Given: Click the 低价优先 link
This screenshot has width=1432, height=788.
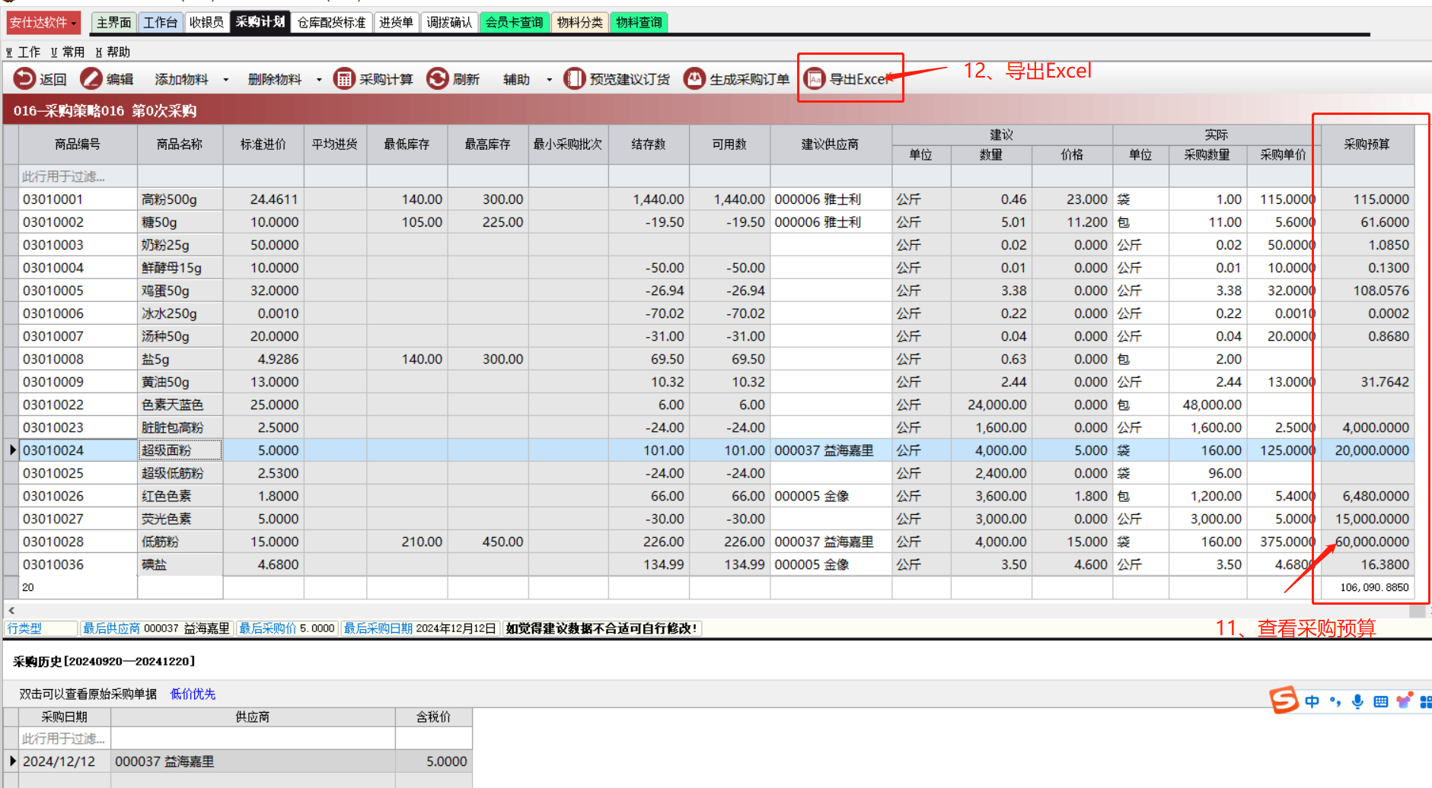Looking at the screenshot, I should (193, 694).
